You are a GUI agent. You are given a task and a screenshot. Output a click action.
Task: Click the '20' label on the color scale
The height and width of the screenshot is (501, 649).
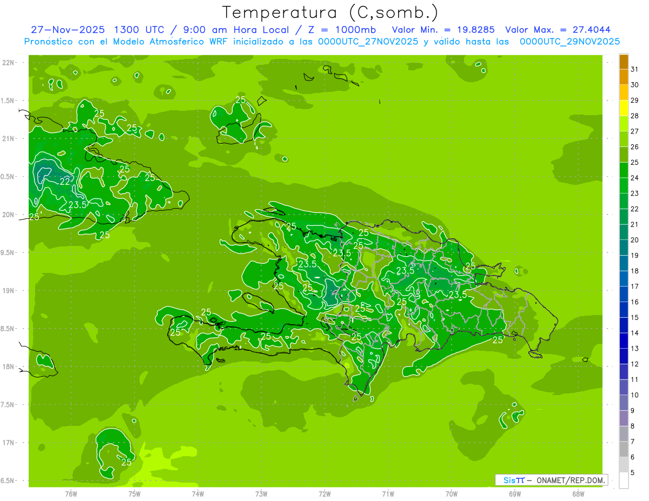click(x=635, y=240)
